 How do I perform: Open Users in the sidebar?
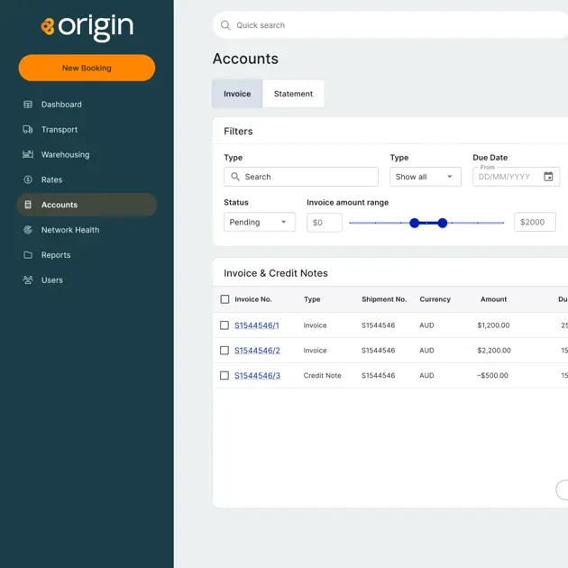pyautogui.click(x=52, y=280)
